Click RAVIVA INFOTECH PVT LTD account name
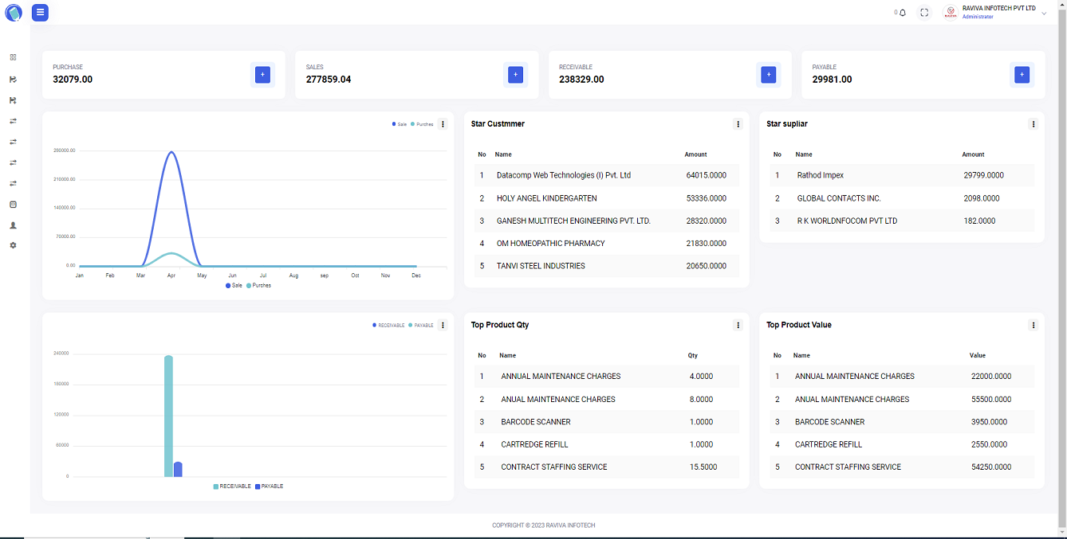The width and height of the screenshot is (1067, 539). point(999,9)
